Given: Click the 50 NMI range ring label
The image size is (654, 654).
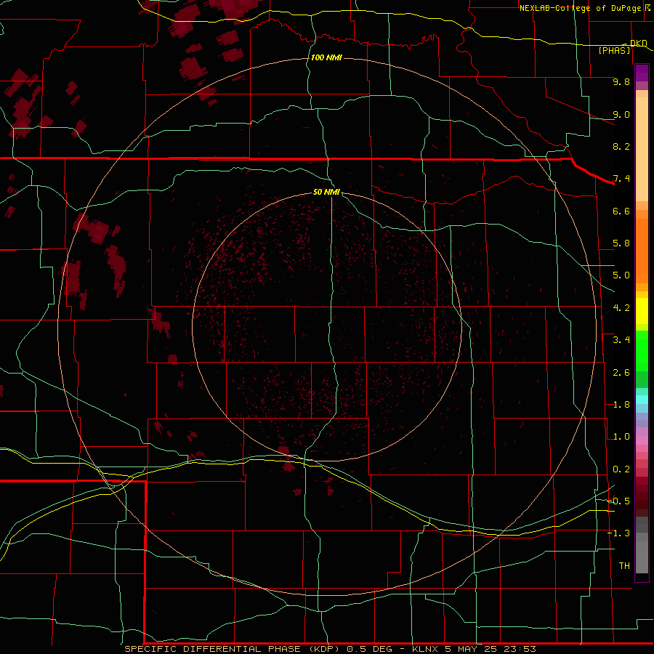Looking at the screenshot, I should click(326, 192).
